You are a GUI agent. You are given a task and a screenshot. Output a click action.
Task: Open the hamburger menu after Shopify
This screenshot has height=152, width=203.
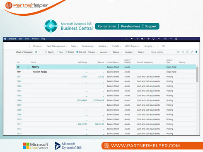point(164,46)
